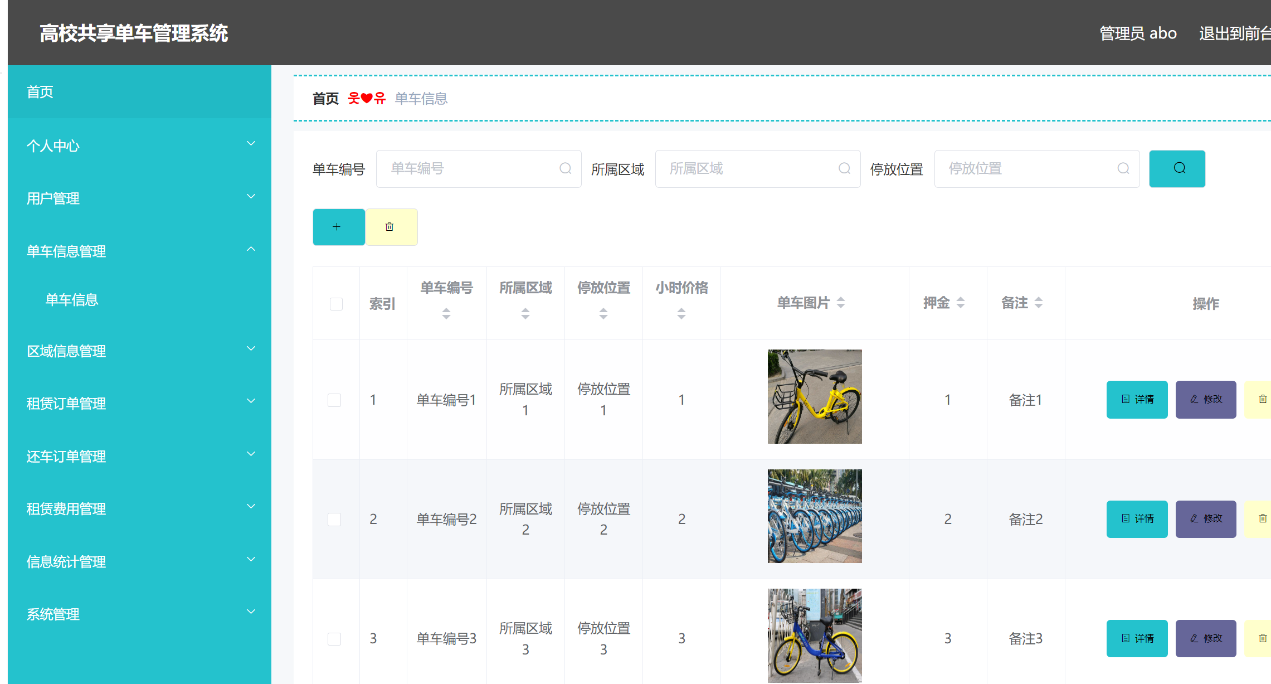Click 修改 button for row 3
This screenshot has width=1271, height=684.
click(1205, 638)
